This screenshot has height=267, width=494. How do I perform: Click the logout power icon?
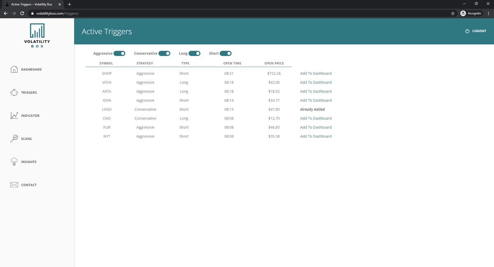coord(467,31)
